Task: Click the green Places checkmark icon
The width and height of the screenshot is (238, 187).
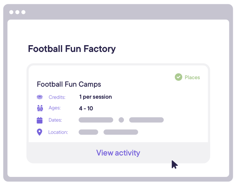Action: click(x=178, y=77)
